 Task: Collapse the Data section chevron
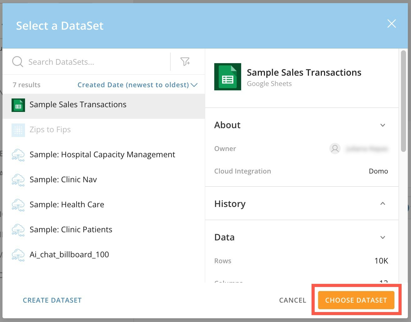click(x=383, y=237)
